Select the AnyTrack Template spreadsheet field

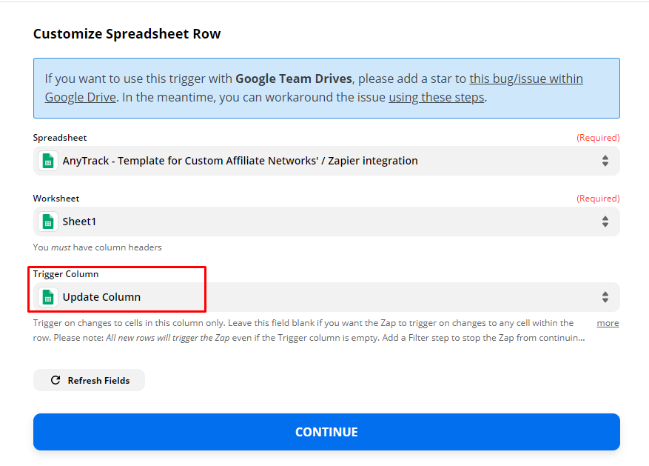click(x=326, y=161)
